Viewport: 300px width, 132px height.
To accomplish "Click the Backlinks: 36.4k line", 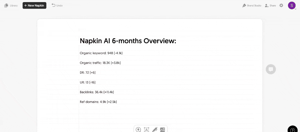I will pos(97,92).
